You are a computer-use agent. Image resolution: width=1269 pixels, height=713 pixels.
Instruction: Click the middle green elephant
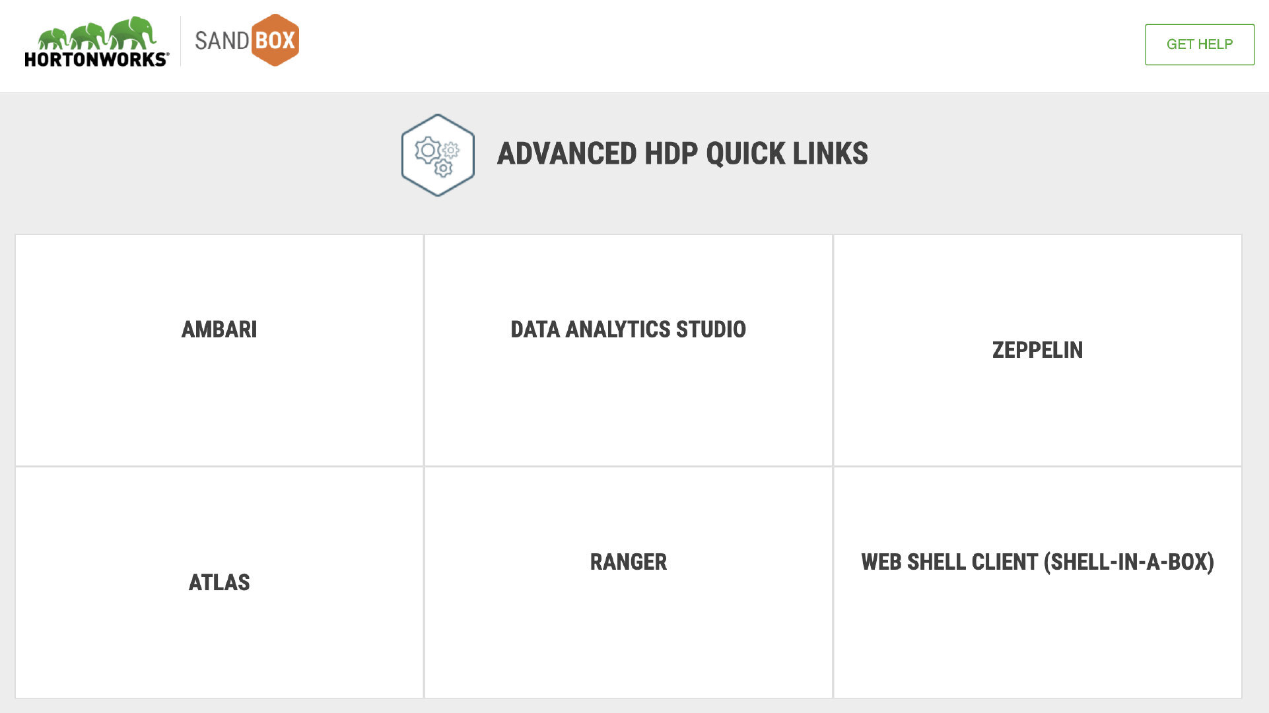[89, 36]
